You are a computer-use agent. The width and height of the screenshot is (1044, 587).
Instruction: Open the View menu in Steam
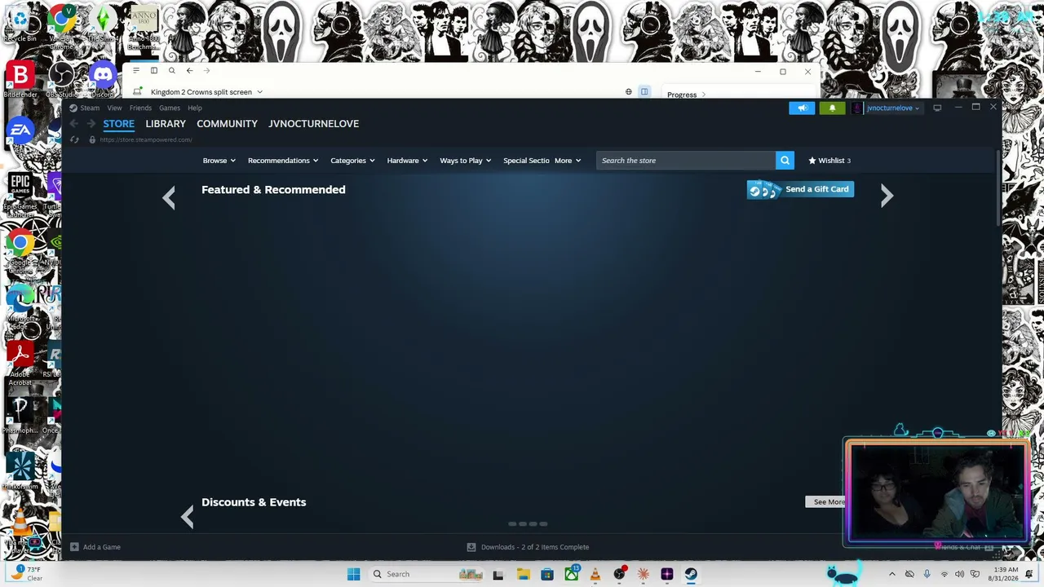coord(114,108)
